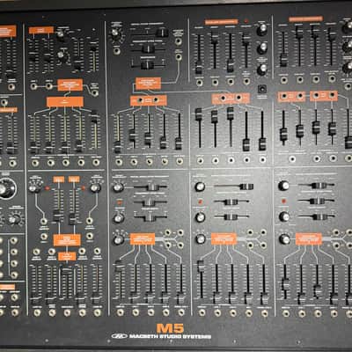Turn the largest black rotary knob

coord(6,188)
